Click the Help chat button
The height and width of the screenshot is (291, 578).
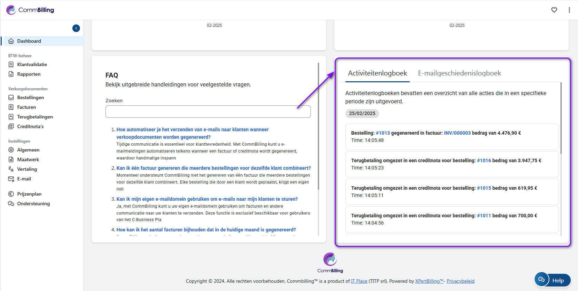(552, 280)
